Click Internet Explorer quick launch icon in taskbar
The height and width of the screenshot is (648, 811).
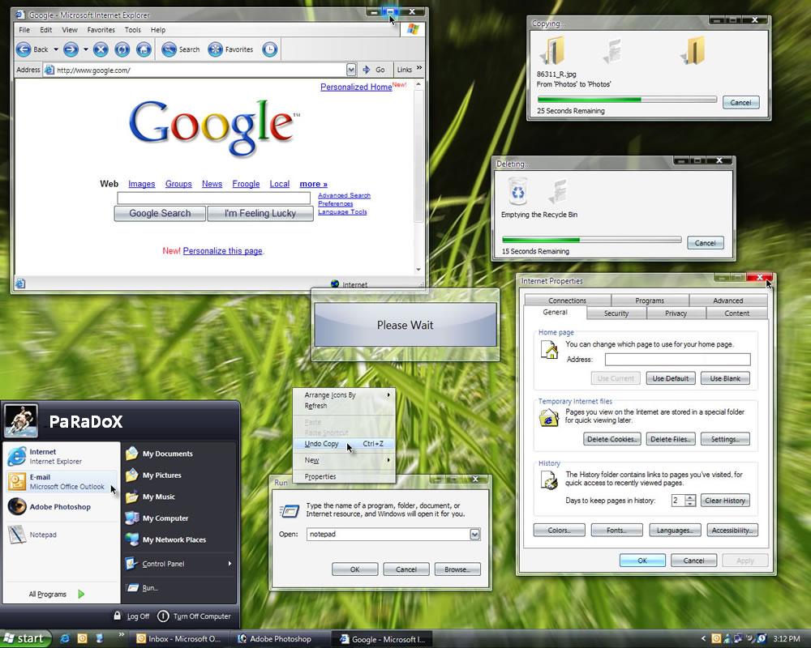tap(66, 639)
